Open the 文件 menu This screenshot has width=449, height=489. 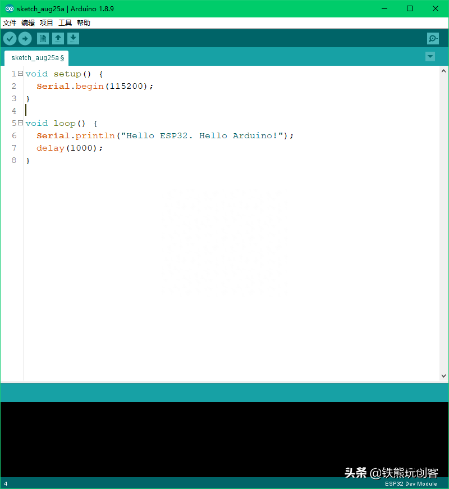10,23
